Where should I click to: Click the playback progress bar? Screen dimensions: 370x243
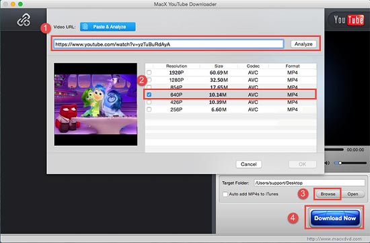(334, 150)
